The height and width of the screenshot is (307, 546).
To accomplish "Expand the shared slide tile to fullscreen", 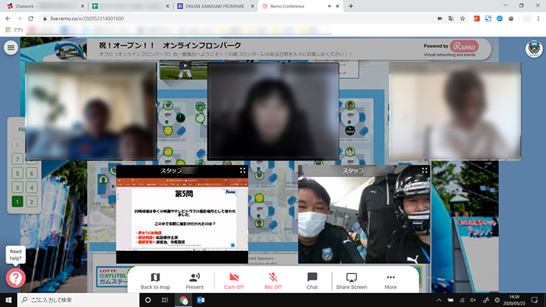I will click(242, 170).
